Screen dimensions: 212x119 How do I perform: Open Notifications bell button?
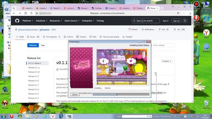pos(148,29)
